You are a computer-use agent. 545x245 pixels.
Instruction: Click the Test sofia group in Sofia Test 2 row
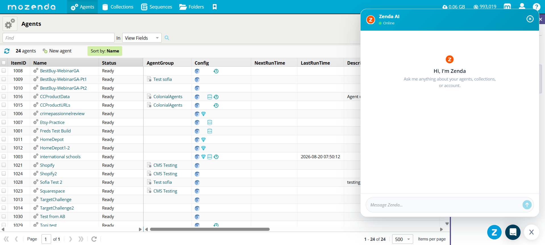163,182
